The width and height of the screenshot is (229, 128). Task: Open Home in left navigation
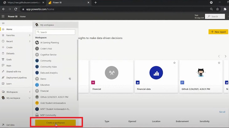click(x=16, y=29)
